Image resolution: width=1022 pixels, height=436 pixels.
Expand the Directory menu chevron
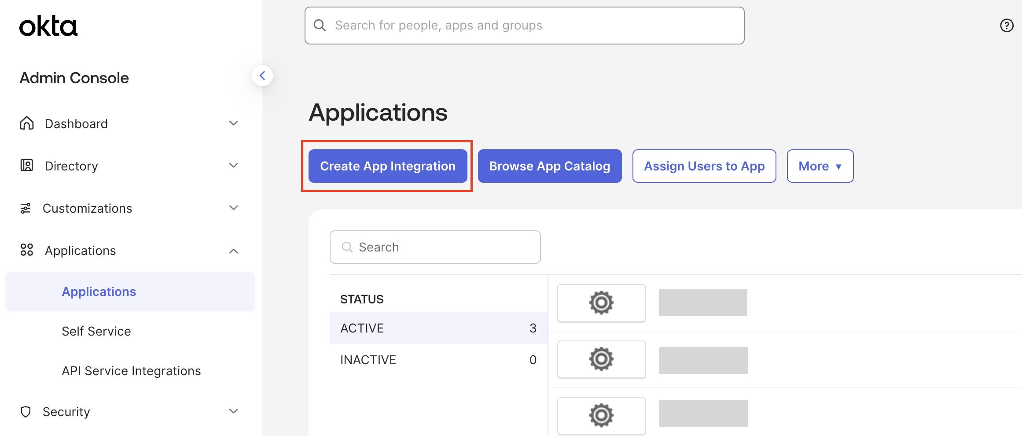point(234,166)
